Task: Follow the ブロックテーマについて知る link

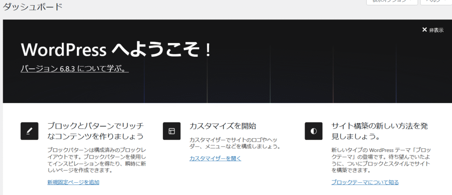Action: 365,182
